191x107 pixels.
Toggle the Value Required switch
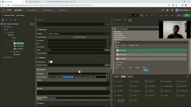click(x=50, y=62)
